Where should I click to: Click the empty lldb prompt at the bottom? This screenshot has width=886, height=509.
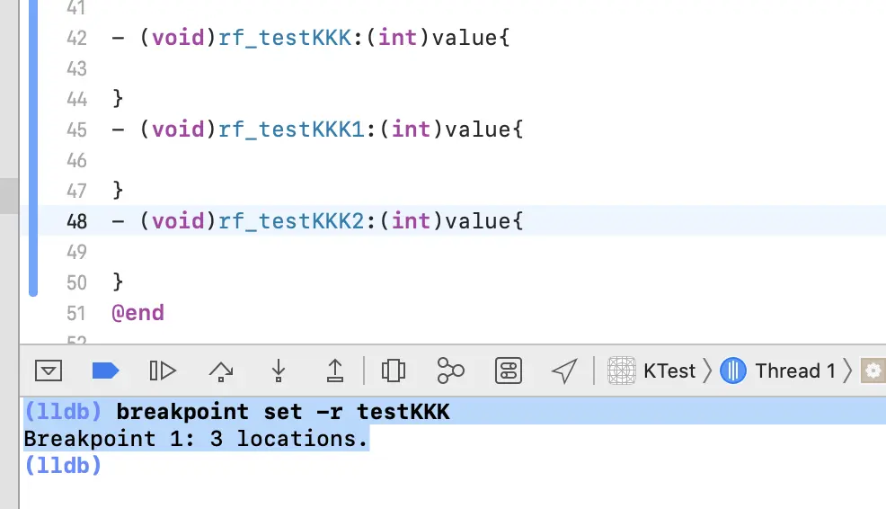pos(63,466)
